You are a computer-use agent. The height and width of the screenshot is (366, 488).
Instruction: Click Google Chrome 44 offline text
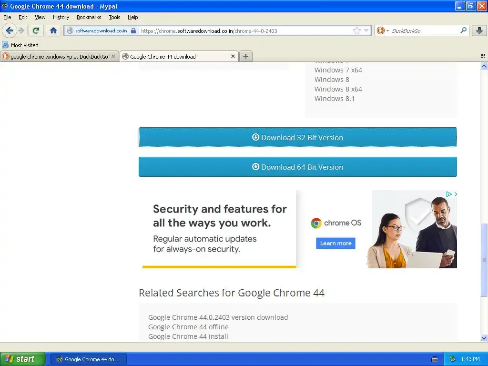tap(188, 327)
